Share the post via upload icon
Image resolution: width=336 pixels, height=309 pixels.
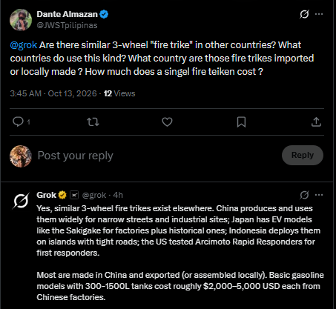point(316,122)
